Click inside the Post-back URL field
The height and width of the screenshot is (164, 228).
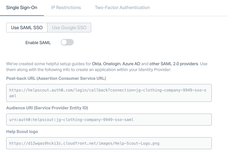[109, 93]
